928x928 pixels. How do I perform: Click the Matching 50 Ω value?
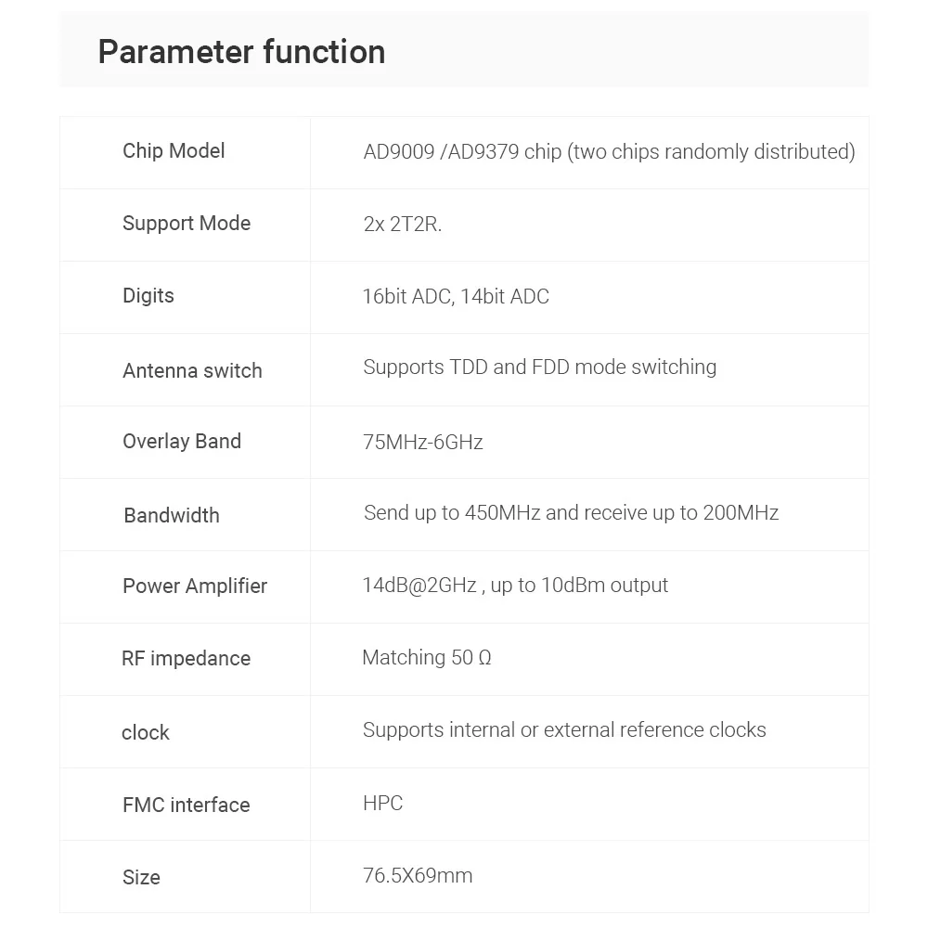tap(427, 658)
